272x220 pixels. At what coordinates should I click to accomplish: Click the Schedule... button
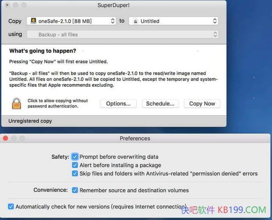coord(160,104)
